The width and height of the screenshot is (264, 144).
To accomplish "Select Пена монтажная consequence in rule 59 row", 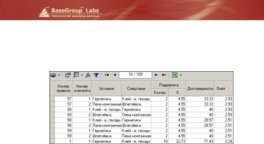I will 136,136.
